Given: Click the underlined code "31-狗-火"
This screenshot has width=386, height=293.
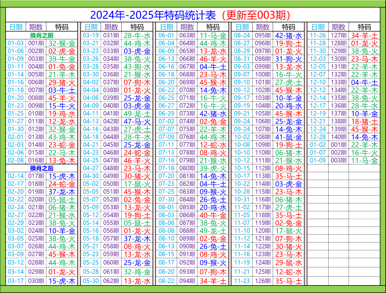Looking at the screenshot, I should 288,59.
